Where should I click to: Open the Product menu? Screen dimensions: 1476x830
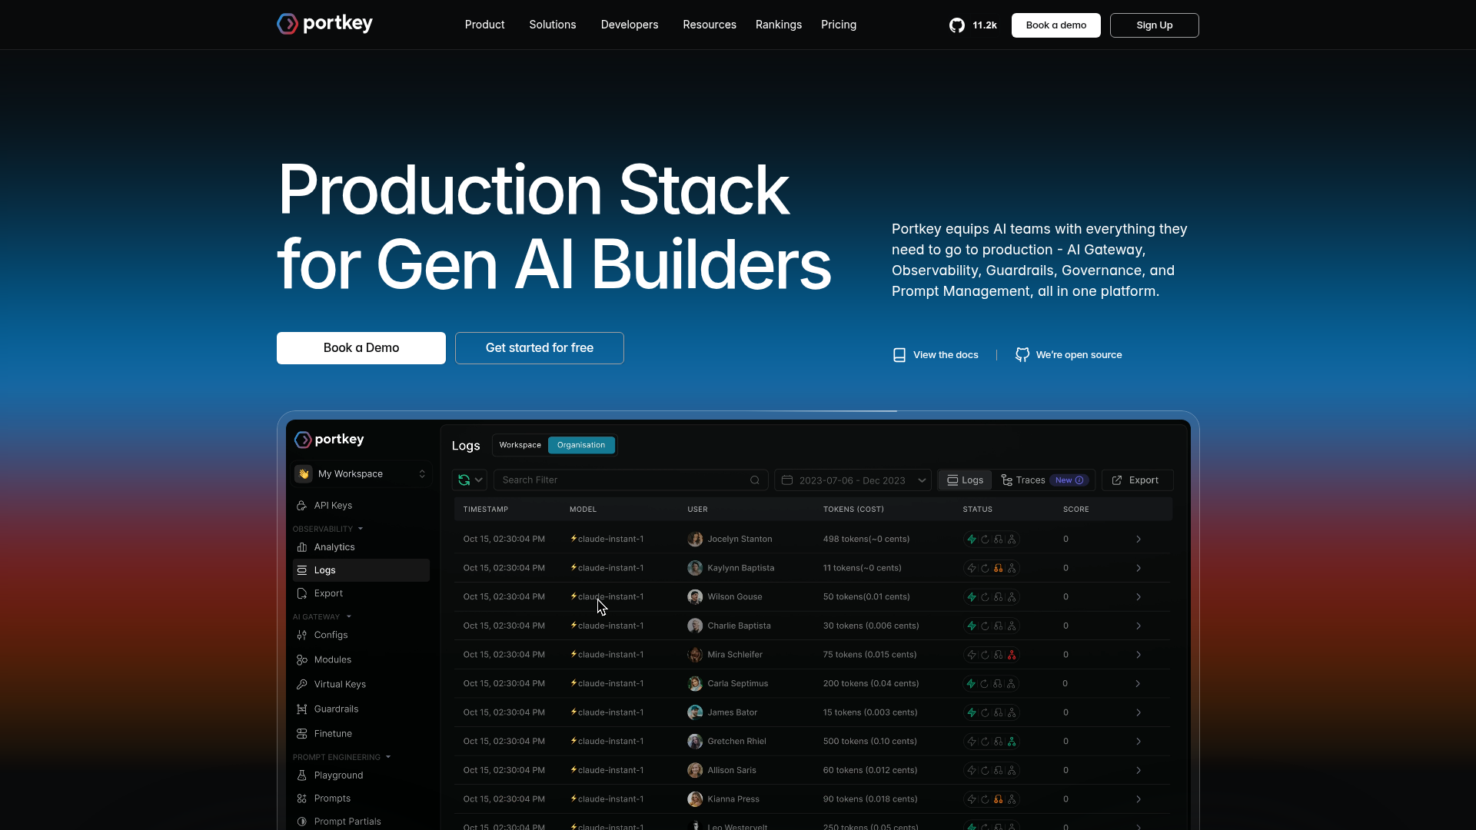tap(484, 25)
